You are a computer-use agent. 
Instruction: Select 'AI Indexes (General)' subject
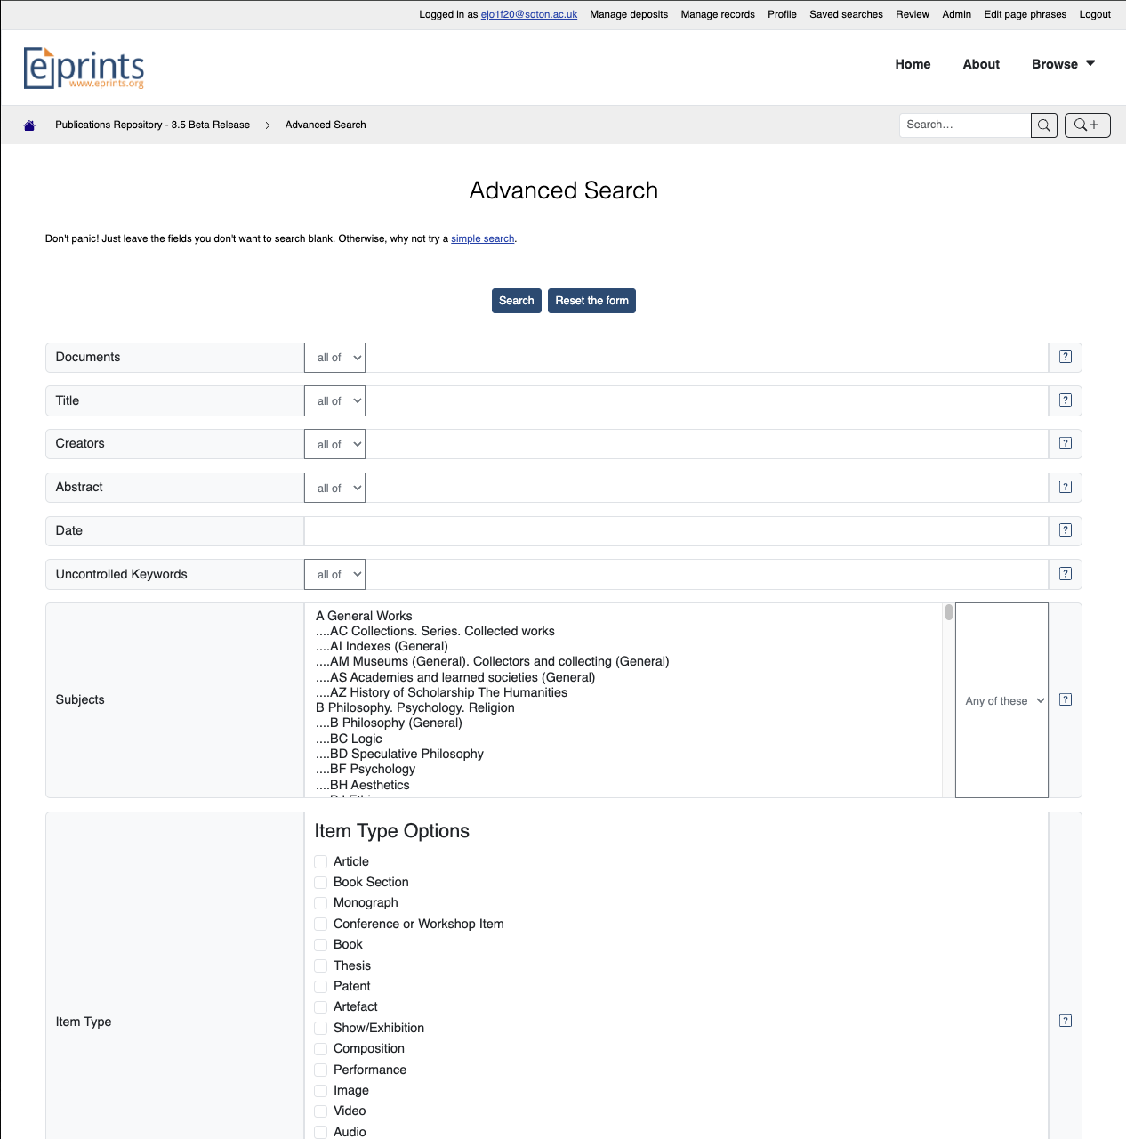point(382,646)
